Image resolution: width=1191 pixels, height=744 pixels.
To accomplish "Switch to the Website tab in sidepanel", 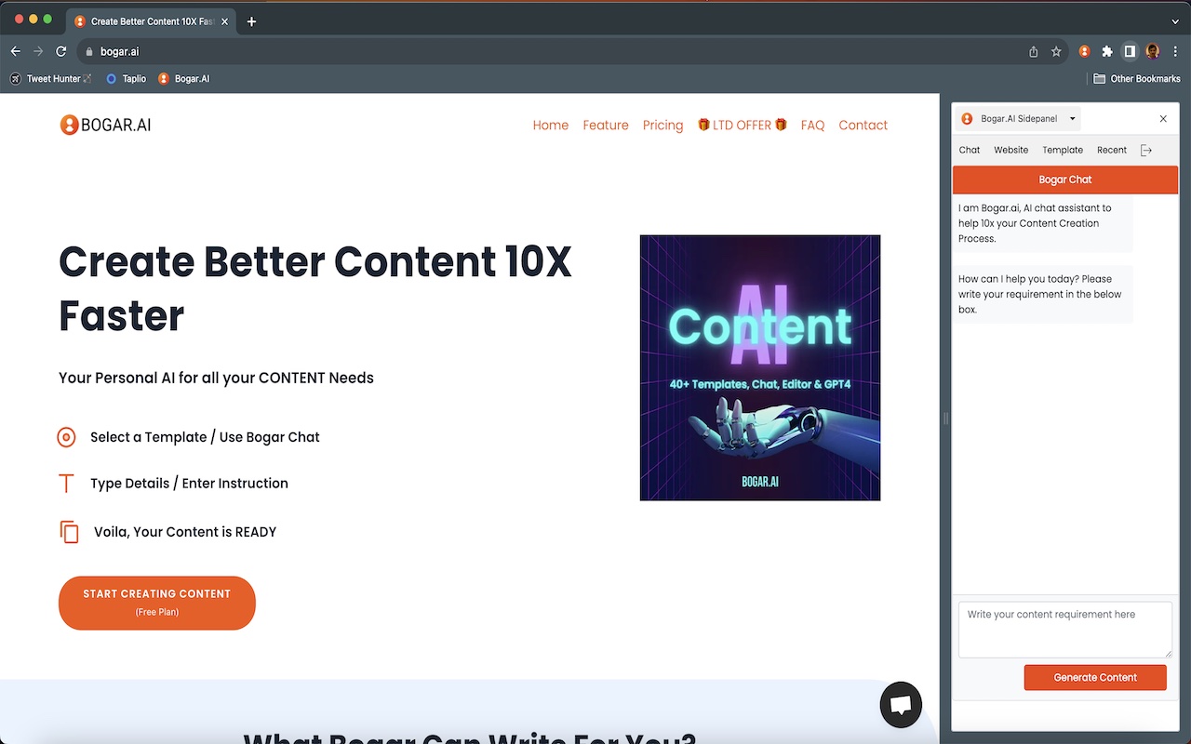I will tap(1010, 150).
